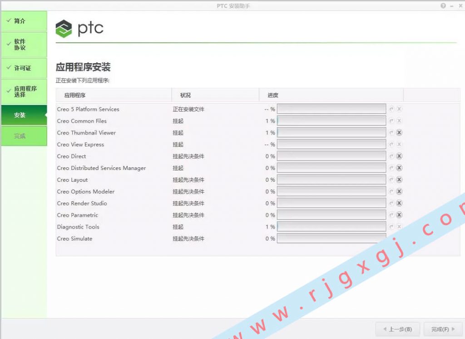The height and width of the screenshot is (339, 465).
Task: Select the Creo 5 Platform Services row name
Action: (88, 109)
